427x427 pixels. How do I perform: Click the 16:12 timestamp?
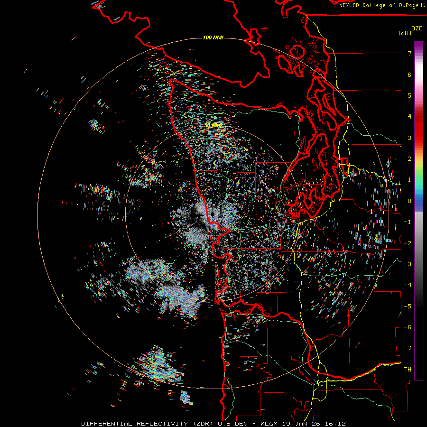click(336, 424)
